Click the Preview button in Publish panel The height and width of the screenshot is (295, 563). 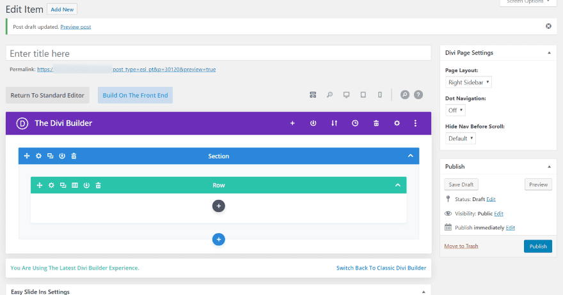click(538, 185)
